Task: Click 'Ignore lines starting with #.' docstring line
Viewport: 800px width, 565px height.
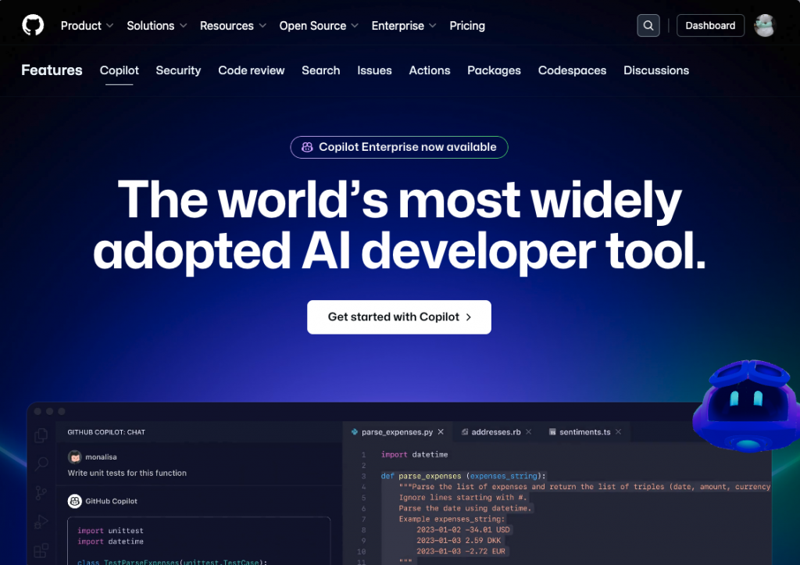Action: pos(462,498)
